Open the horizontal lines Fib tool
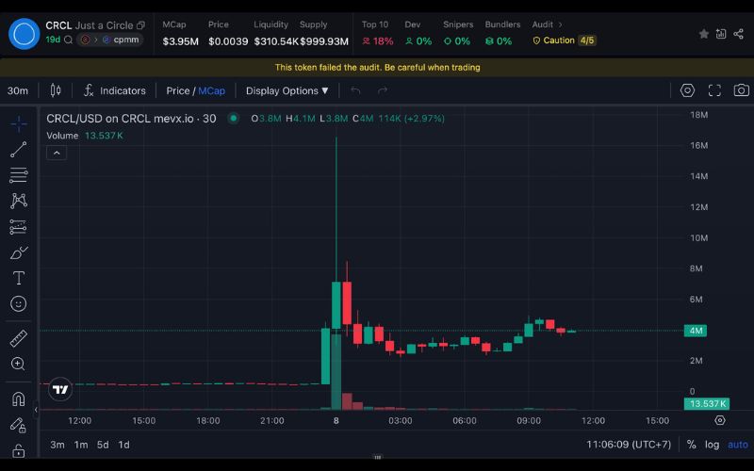 (19, 175)
